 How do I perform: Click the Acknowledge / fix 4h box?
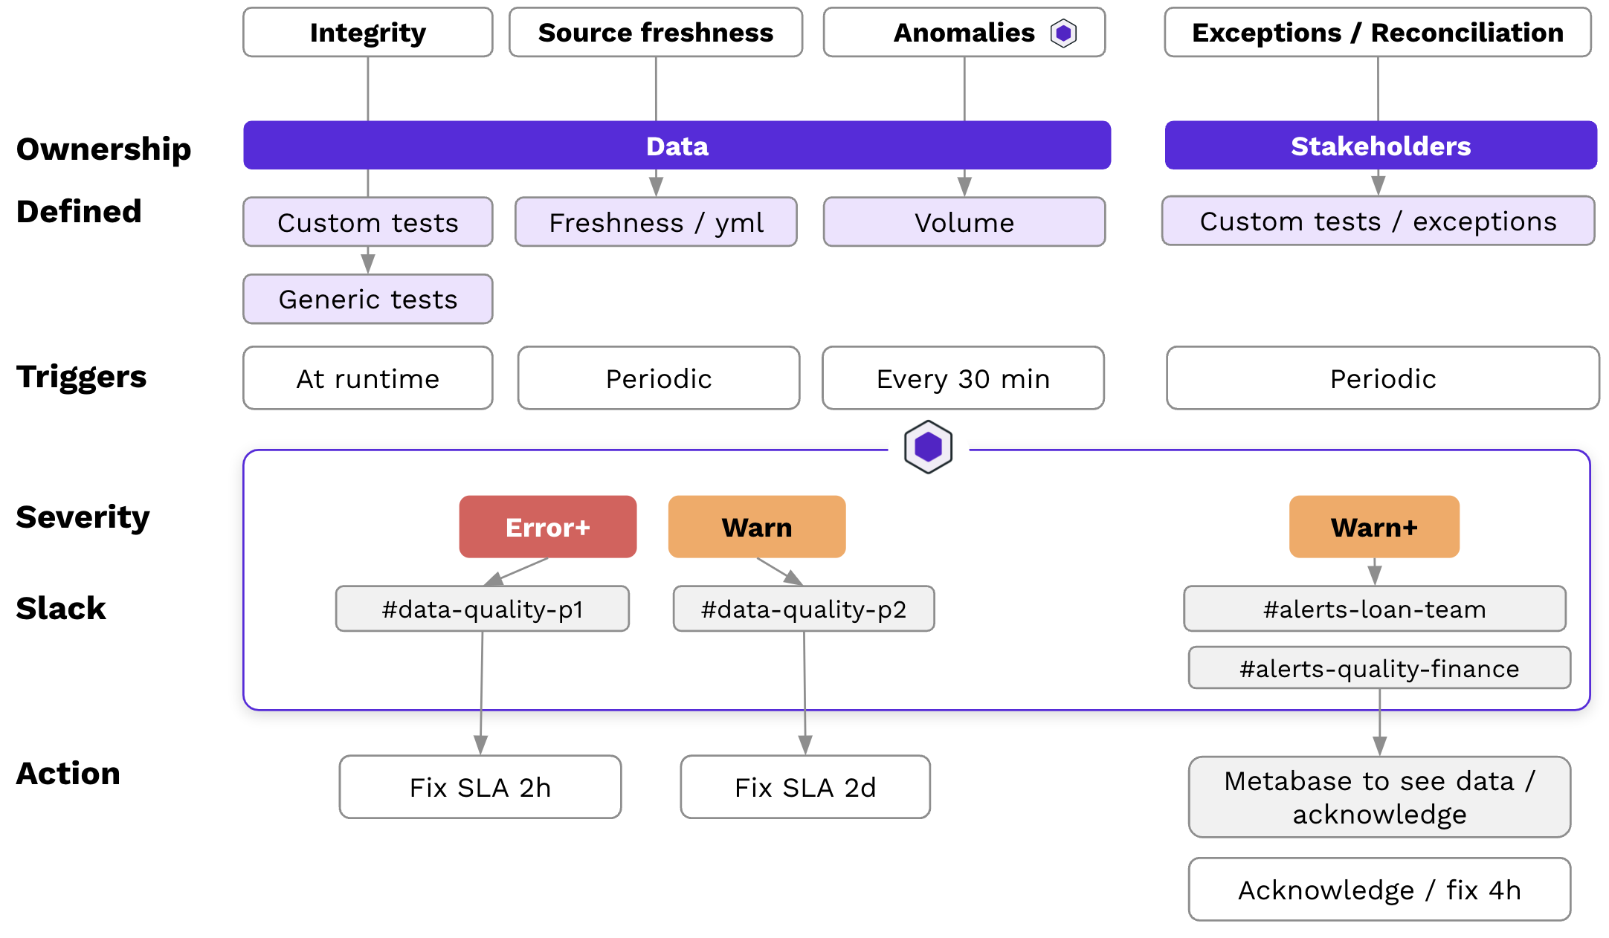coord(1379,890)
